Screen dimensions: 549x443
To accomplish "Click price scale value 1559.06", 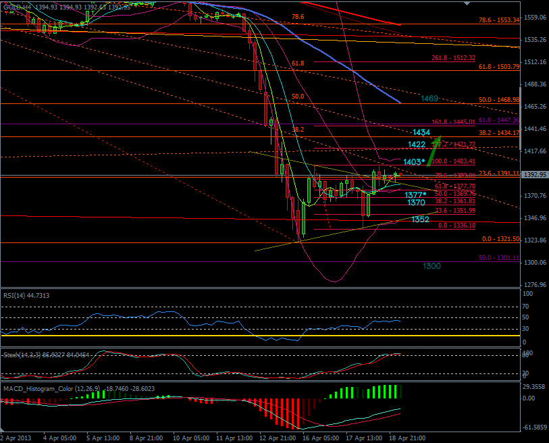I will 535,17.
